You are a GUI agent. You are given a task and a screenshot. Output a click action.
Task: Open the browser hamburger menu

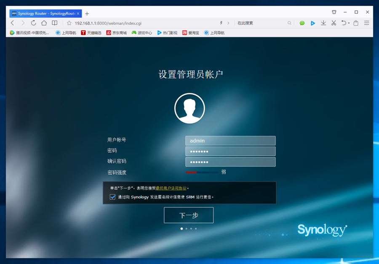click(367, 23)
